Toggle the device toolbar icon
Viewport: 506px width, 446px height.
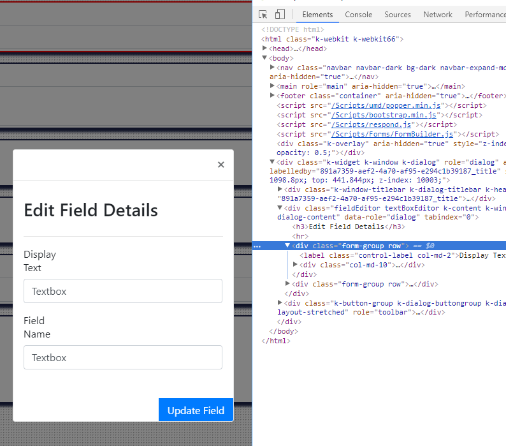click(280, 15)
